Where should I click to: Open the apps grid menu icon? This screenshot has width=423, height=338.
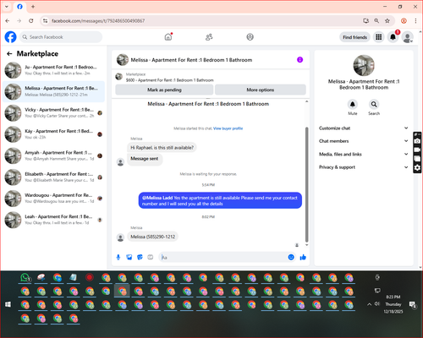379,37
